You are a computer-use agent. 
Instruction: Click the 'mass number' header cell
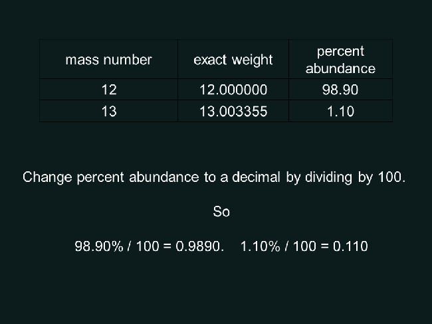[x=108, y=60]
